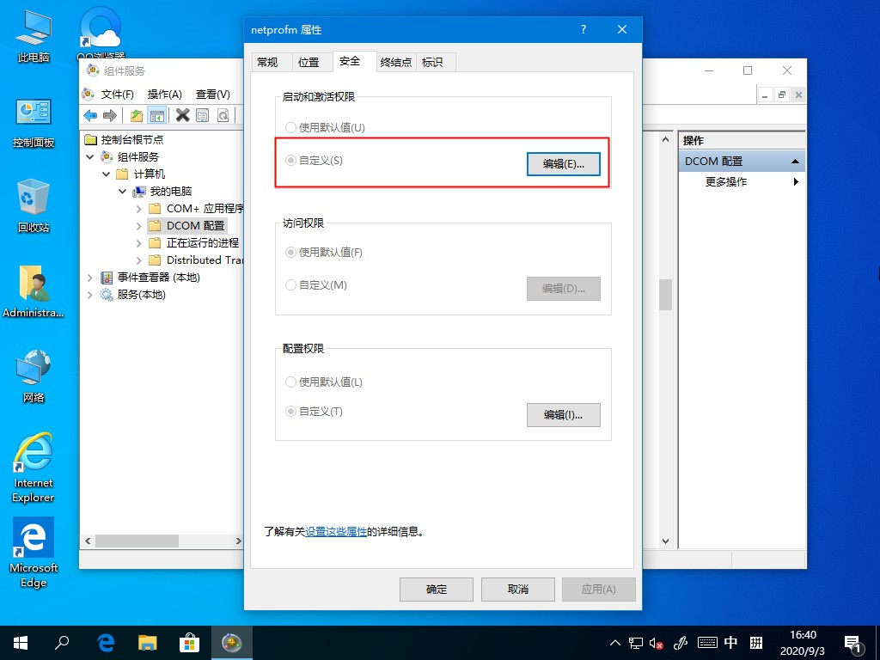Click the forward arrow in the console toolbar
Viewport: 880px width, 660px height.
110,116
